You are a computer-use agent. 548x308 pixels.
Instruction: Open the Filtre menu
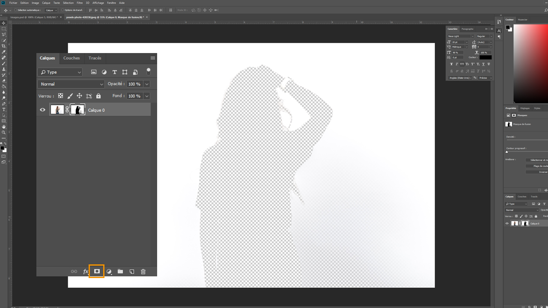(x=80, y=3)
